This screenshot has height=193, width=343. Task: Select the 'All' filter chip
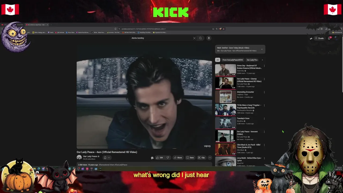[x=218, y=60]
